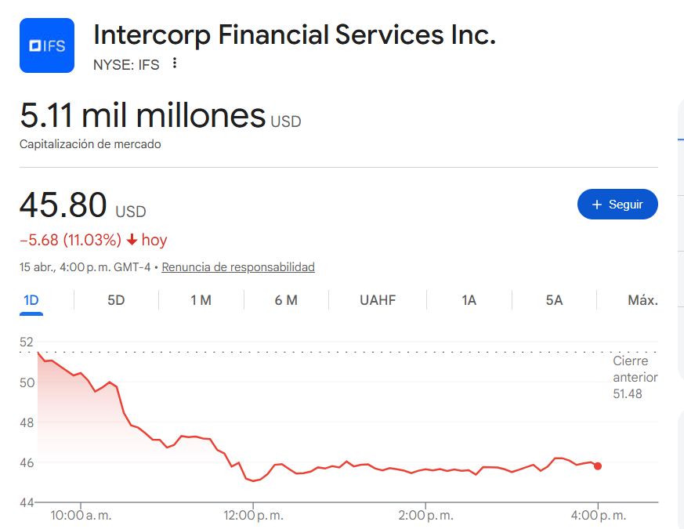This screenshot has height=529, width=684.
Task: Click the Intercorp Financial Services Inc. title
Action: 295,34
